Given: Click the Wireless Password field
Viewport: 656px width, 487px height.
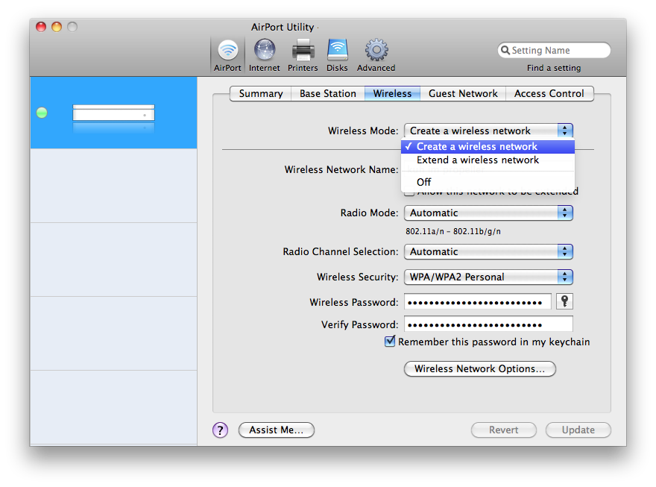Looking at the screenshot, I should (x=477, y=301).
